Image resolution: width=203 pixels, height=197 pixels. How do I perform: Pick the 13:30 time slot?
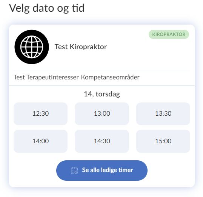click(x=163, y=114)
